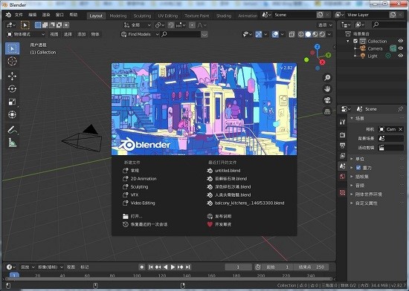Hide the Camera object in outliner
This screenshot has height=291, width=409.
(x=401, y=48)
